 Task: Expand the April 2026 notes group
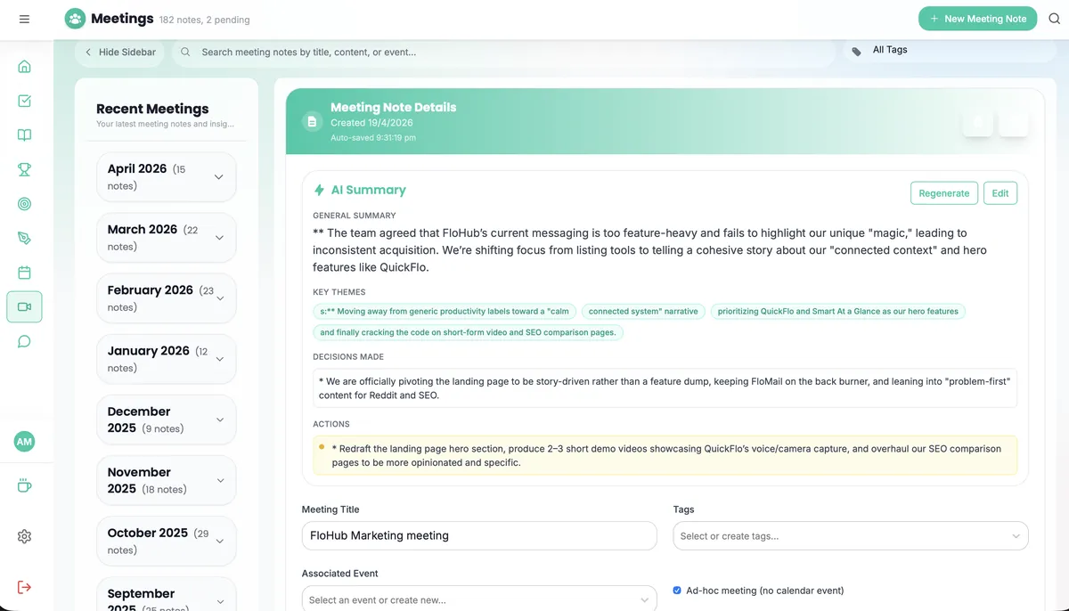click(x=167, y=176)
